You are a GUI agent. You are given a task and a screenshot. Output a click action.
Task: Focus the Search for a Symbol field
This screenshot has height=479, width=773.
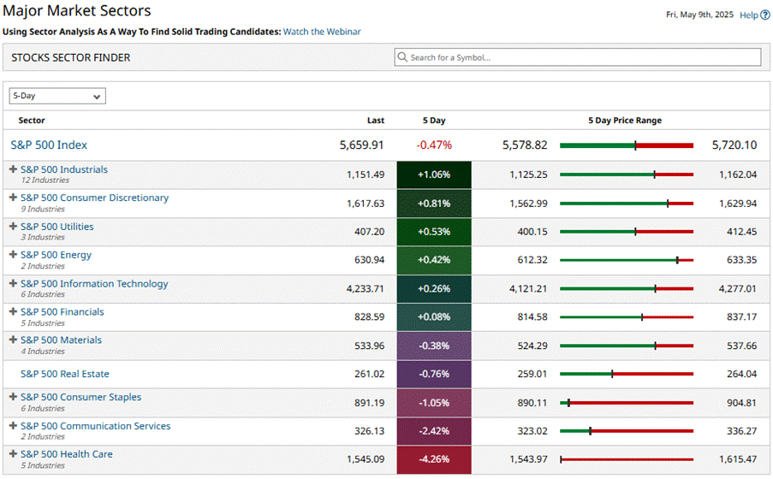click(577, 57)
